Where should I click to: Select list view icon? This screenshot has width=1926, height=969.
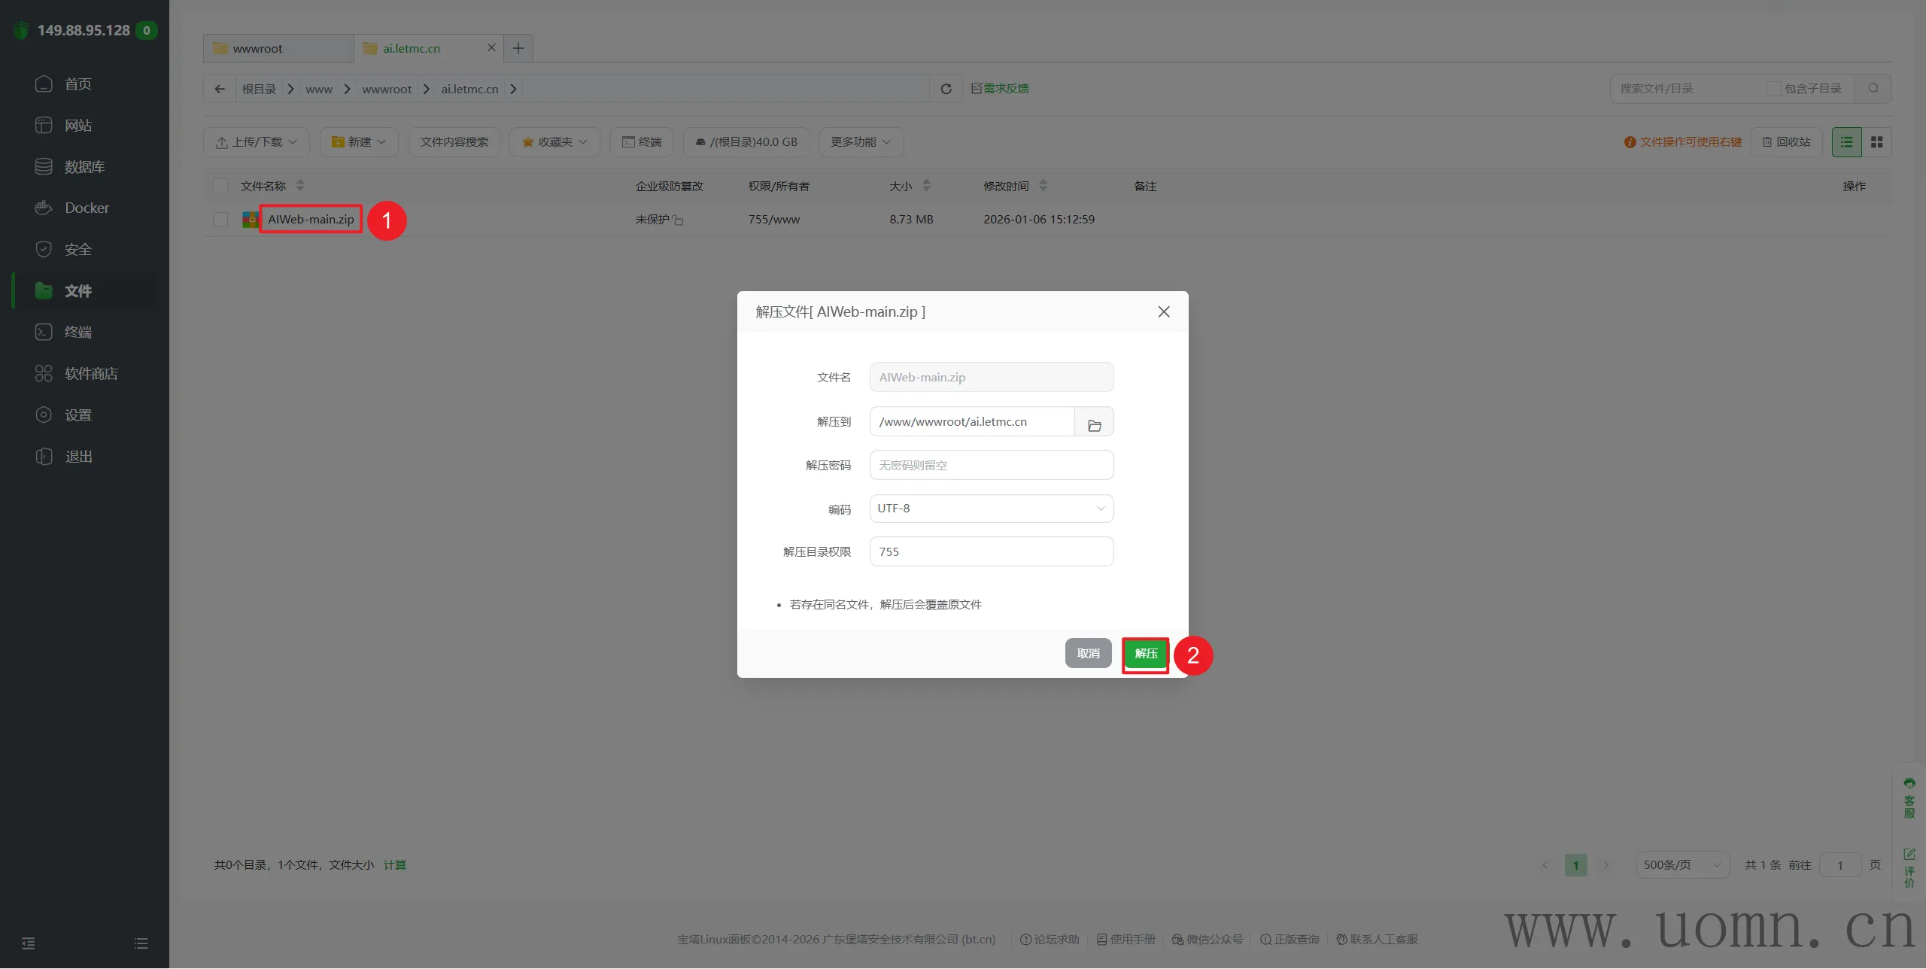1846,142
